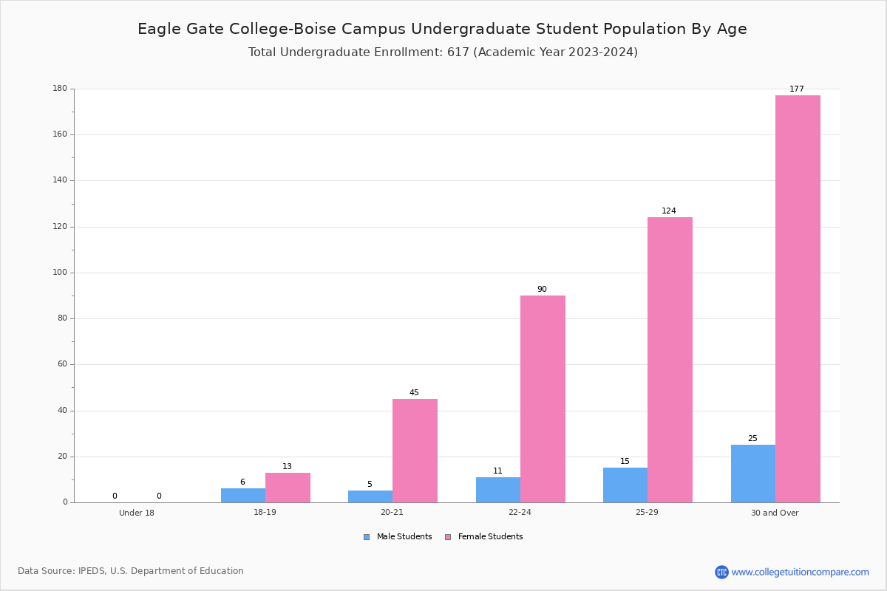The width and height of the screenshot is (887, 591).
Task: Select the 11 male bar for ages 22-24
Action: tap(498, 490)
